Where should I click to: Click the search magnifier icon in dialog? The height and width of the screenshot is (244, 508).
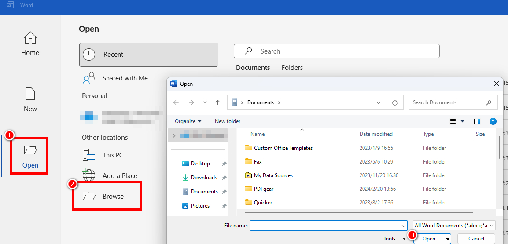point(489,102)
